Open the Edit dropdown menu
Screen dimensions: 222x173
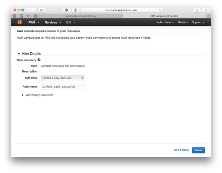[x=70, y=22]
